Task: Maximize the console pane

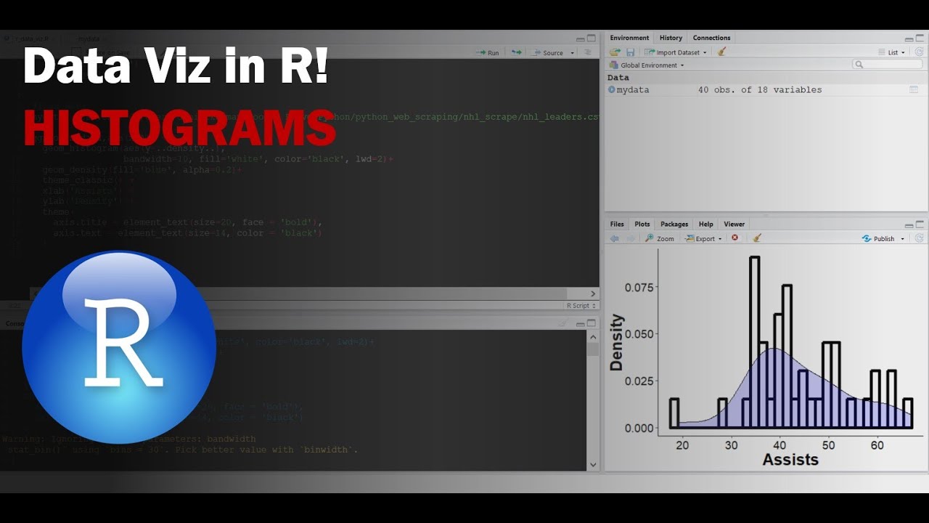Action: (592, 323)
